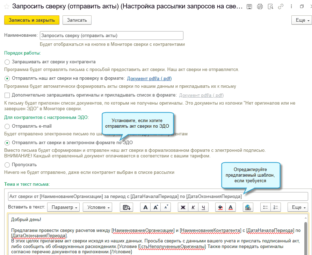The image size is (312, 255).
Task: Click the save (diskette) icon in title bar
Action: 249,7
